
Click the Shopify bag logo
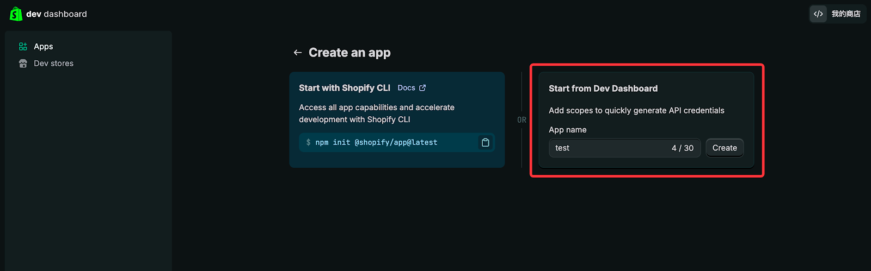coord(16,14)
